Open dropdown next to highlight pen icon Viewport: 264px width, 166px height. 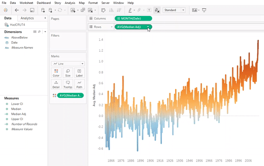[x=134, y=10]
